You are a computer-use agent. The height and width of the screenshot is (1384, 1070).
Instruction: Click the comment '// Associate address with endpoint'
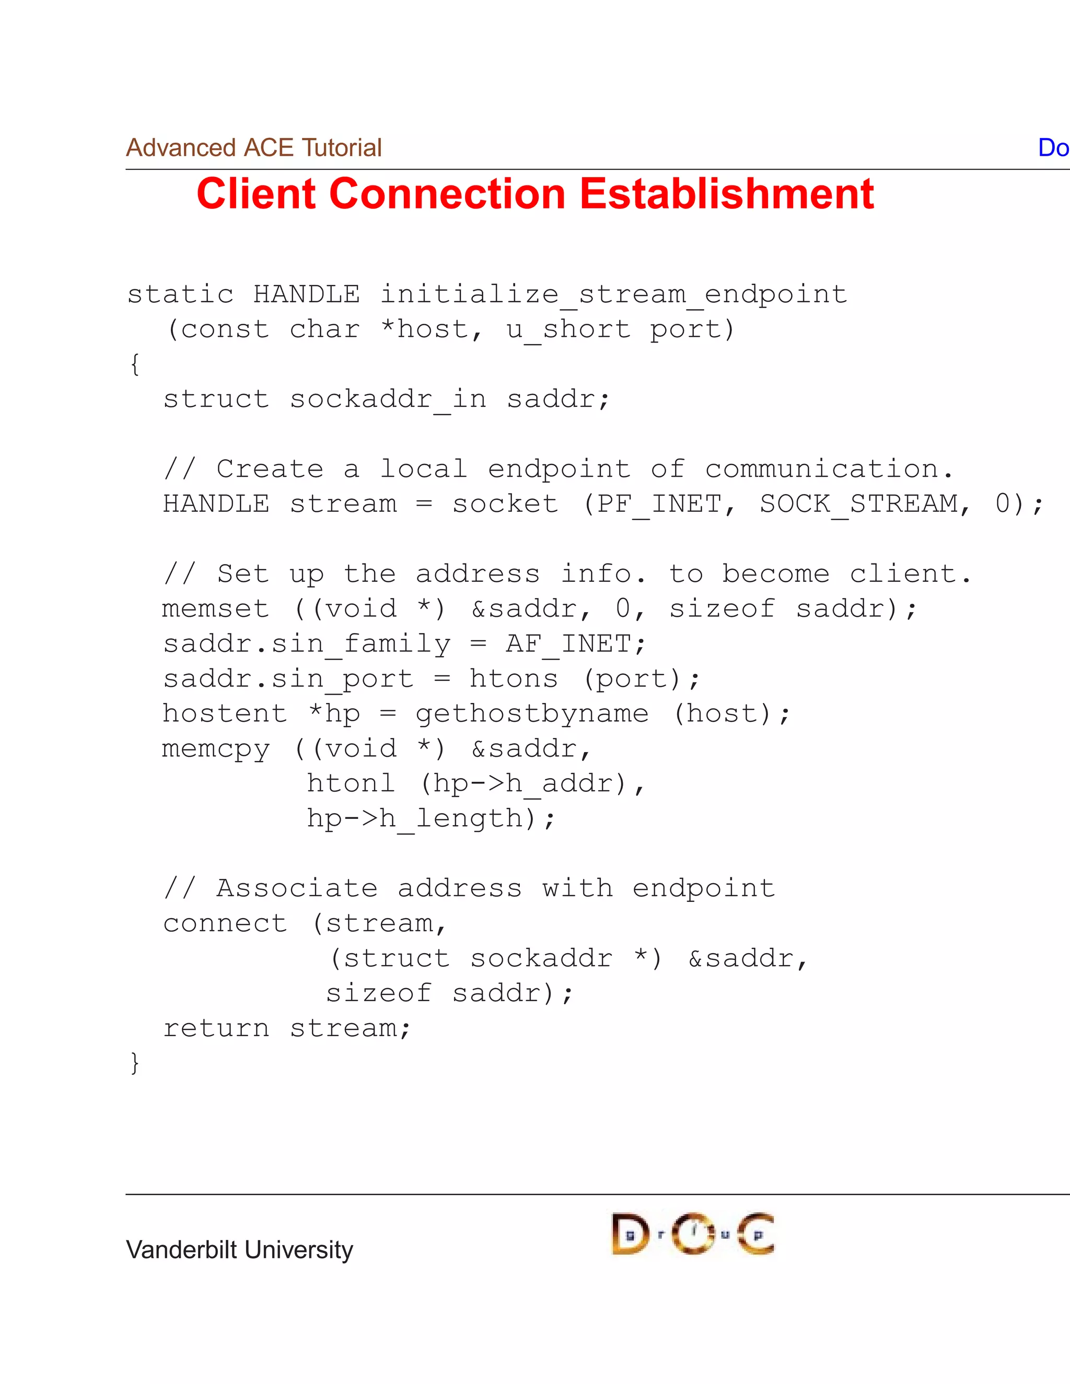(x=469, y=888)
